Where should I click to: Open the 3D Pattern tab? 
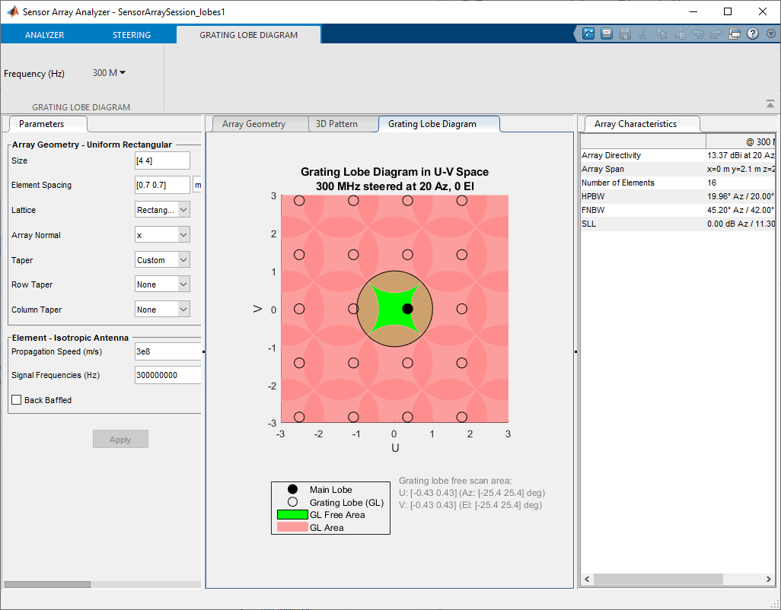[x=343, y=123]
